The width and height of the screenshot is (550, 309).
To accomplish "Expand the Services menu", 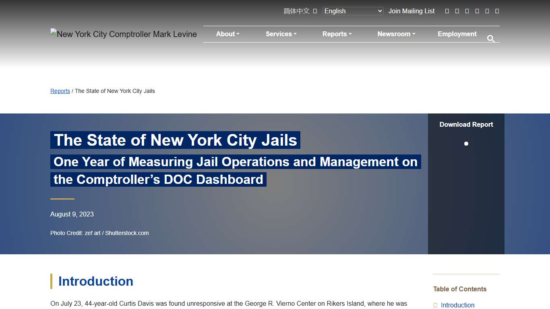I will [x=281, y=34].
